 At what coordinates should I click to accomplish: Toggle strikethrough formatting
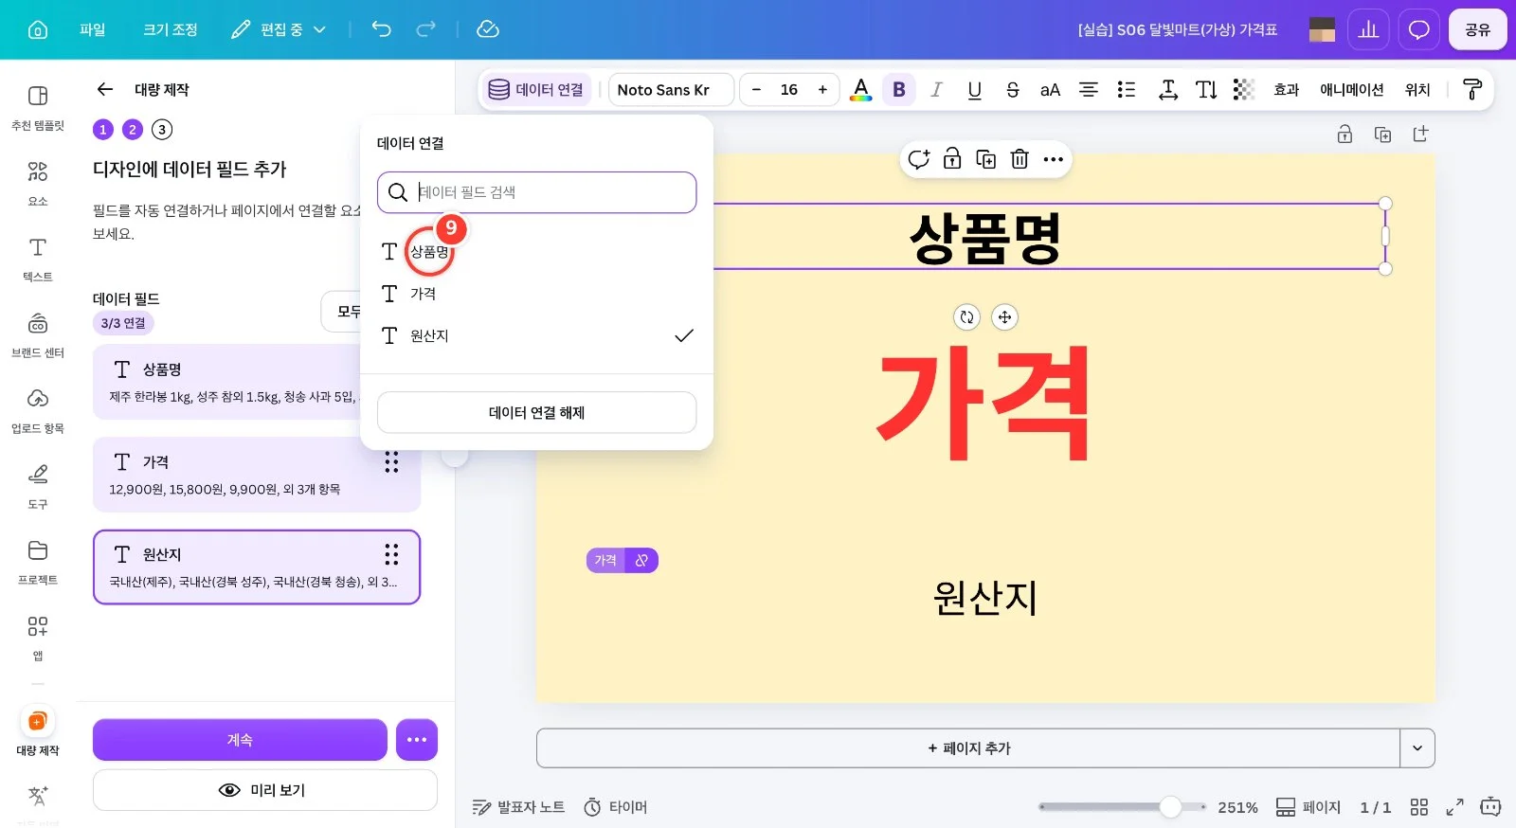(1012, 90)
